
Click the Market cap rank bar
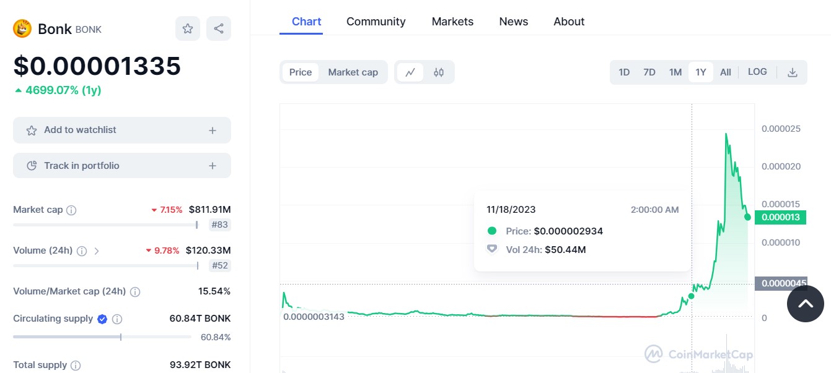(106, 225)
